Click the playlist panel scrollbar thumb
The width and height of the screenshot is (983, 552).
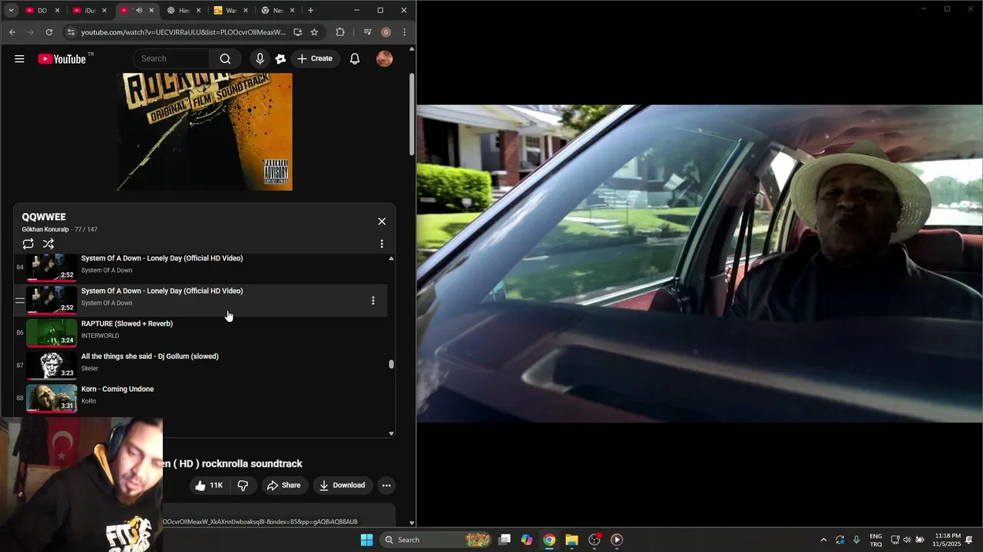coord(392,364)
